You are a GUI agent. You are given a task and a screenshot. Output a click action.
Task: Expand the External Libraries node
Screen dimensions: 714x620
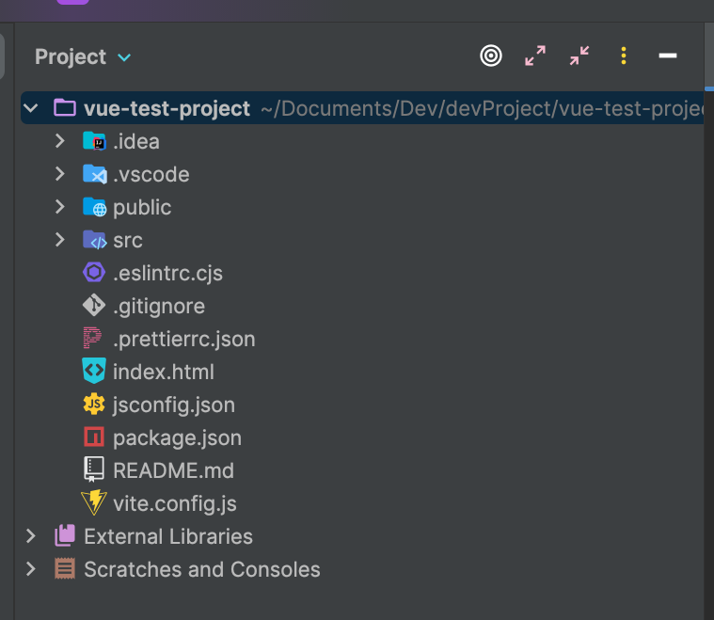click(x=30, y=536)
